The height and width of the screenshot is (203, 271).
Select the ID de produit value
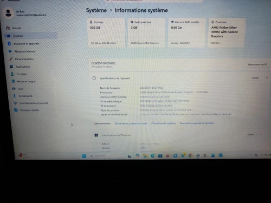coord(156,106)
